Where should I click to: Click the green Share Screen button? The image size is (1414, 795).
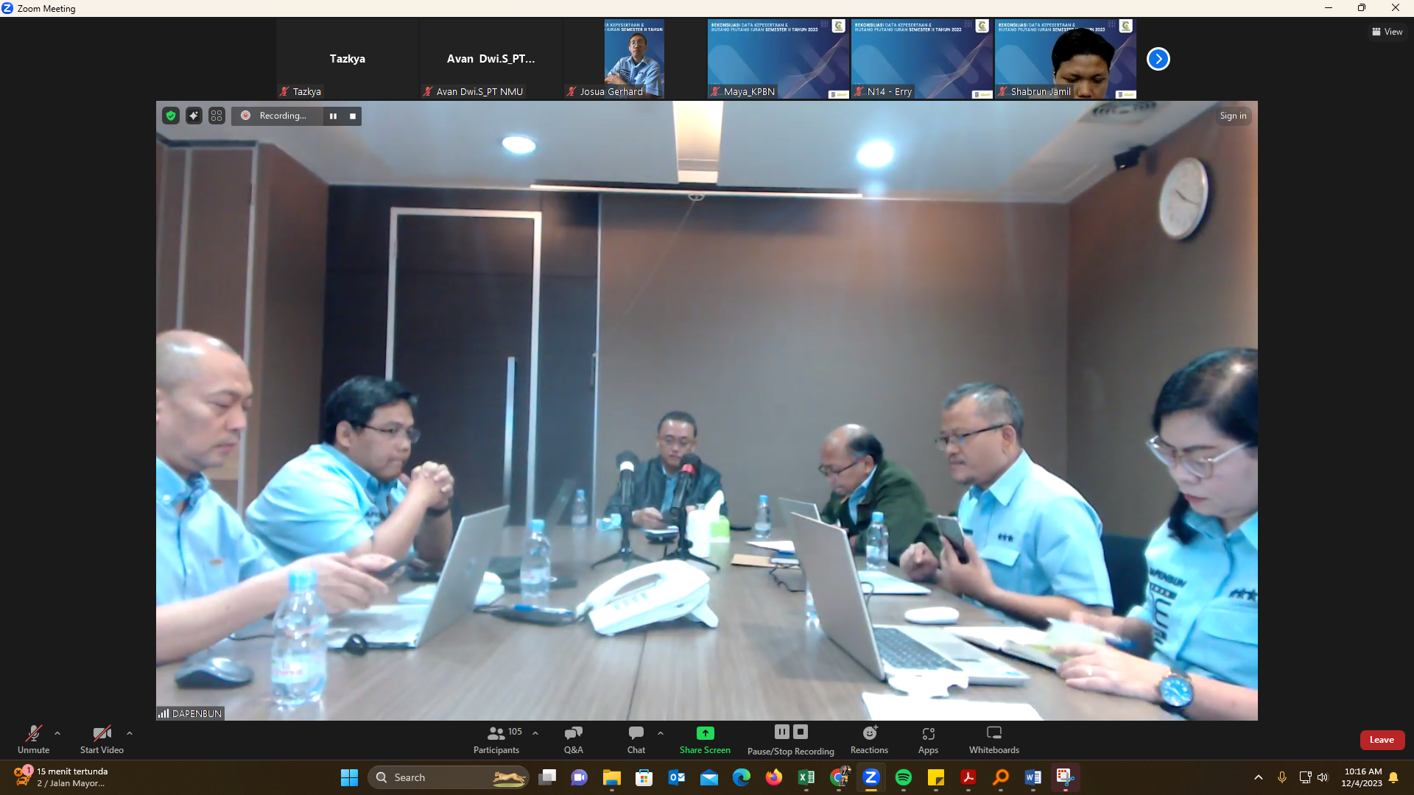click(705, 739)
